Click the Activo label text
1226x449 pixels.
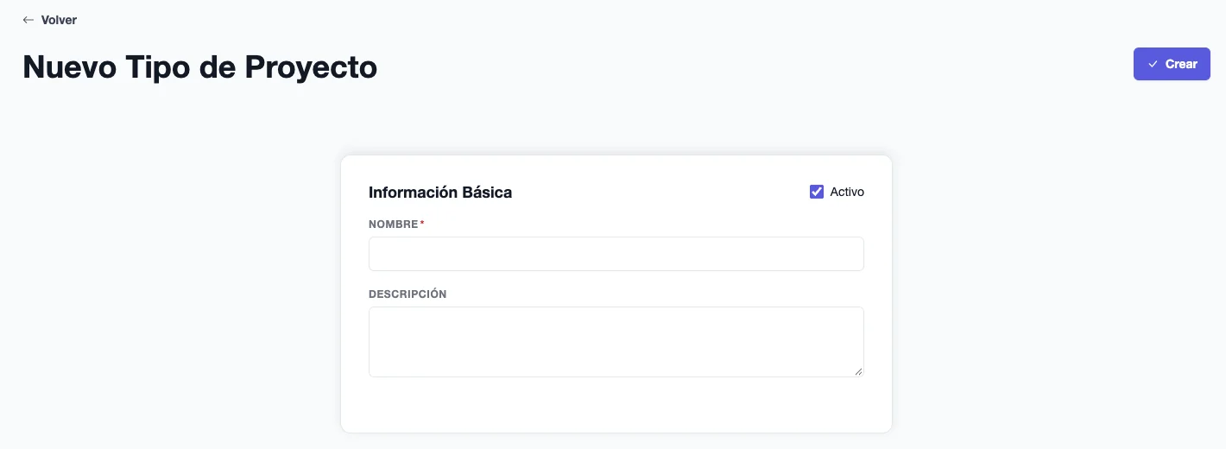847,192
